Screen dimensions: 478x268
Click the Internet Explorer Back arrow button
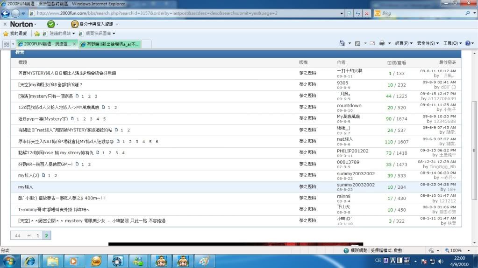click(7, 14)
